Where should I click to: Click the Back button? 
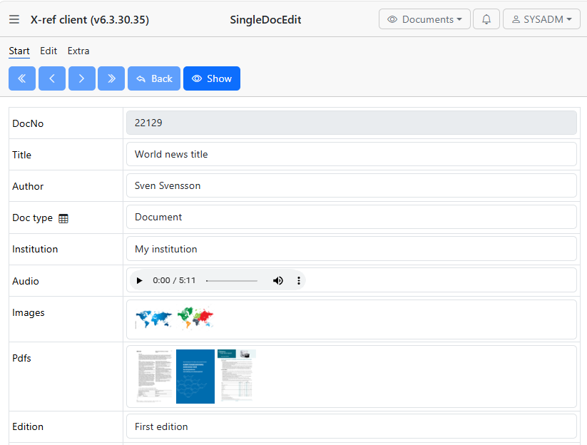click(154, 78)
